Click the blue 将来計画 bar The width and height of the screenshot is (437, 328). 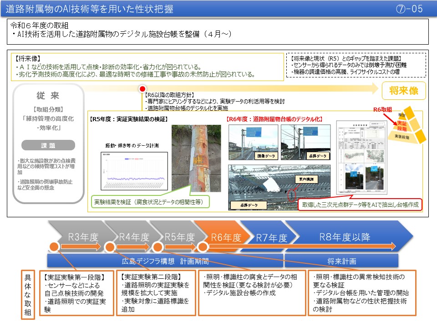(341, 261)
